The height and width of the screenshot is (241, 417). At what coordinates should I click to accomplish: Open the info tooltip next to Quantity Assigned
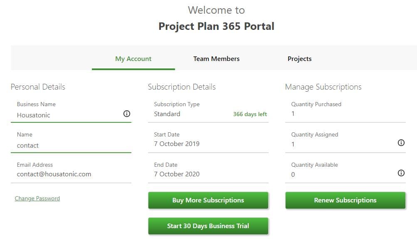coord(401,143)
